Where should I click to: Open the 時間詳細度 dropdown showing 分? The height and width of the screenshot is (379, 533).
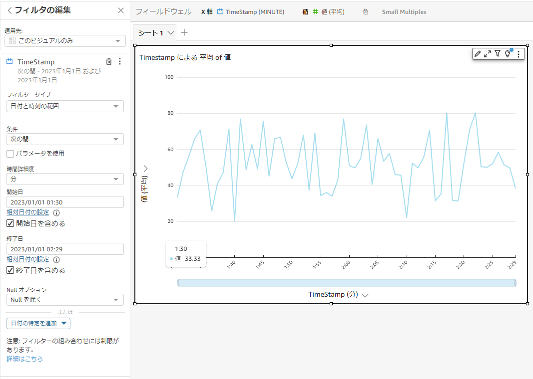(65, 179)
